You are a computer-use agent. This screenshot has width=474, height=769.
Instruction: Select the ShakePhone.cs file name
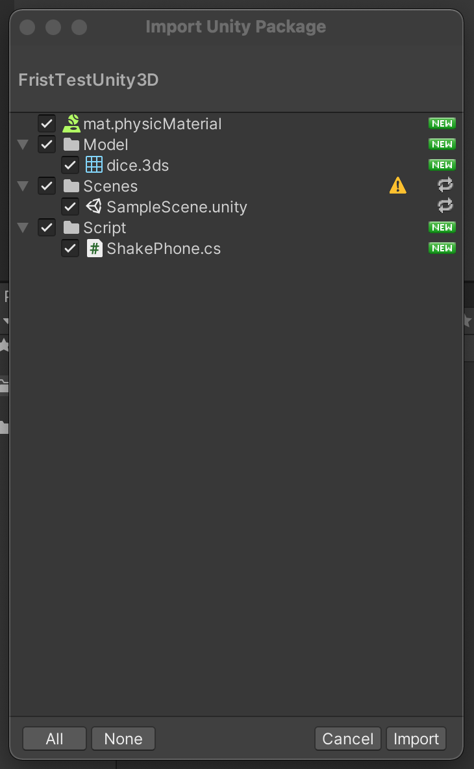tap(164, 248)
